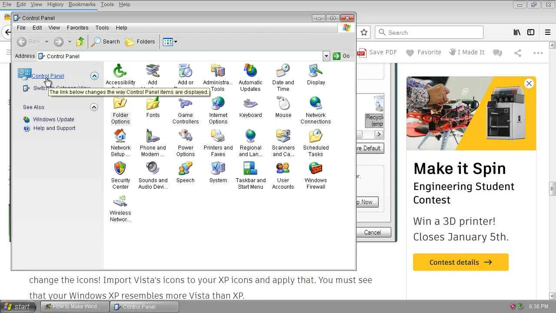The width and height of the screenshot is (556, 313).
Task: Click the Go button beside the Address bar
Action: 341,56
